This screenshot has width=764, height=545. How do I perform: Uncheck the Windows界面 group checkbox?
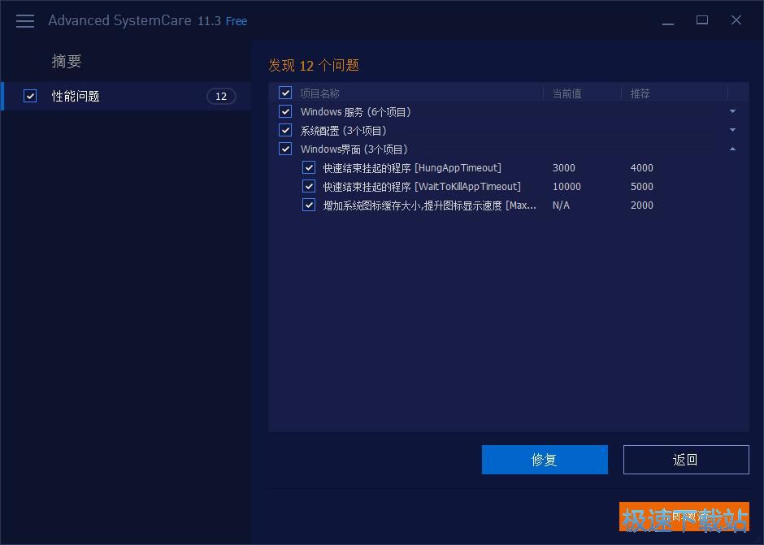(285, 149)
